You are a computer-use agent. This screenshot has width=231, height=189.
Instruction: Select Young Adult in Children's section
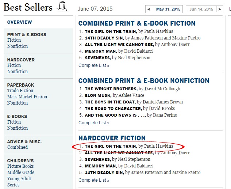click(x=19, y=179)
